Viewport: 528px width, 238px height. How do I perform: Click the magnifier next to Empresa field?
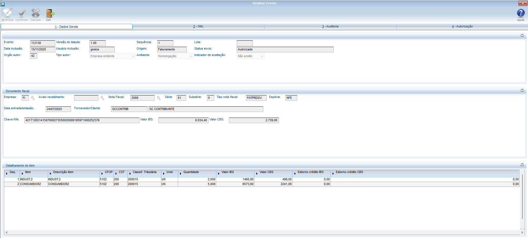tap(33, 98)
